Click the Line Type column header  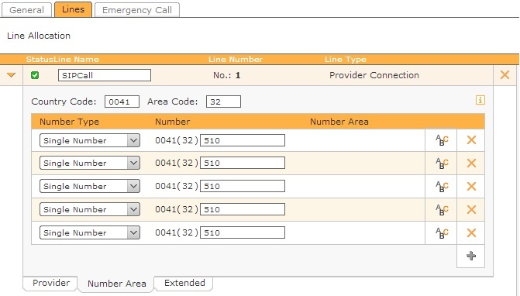346,60
